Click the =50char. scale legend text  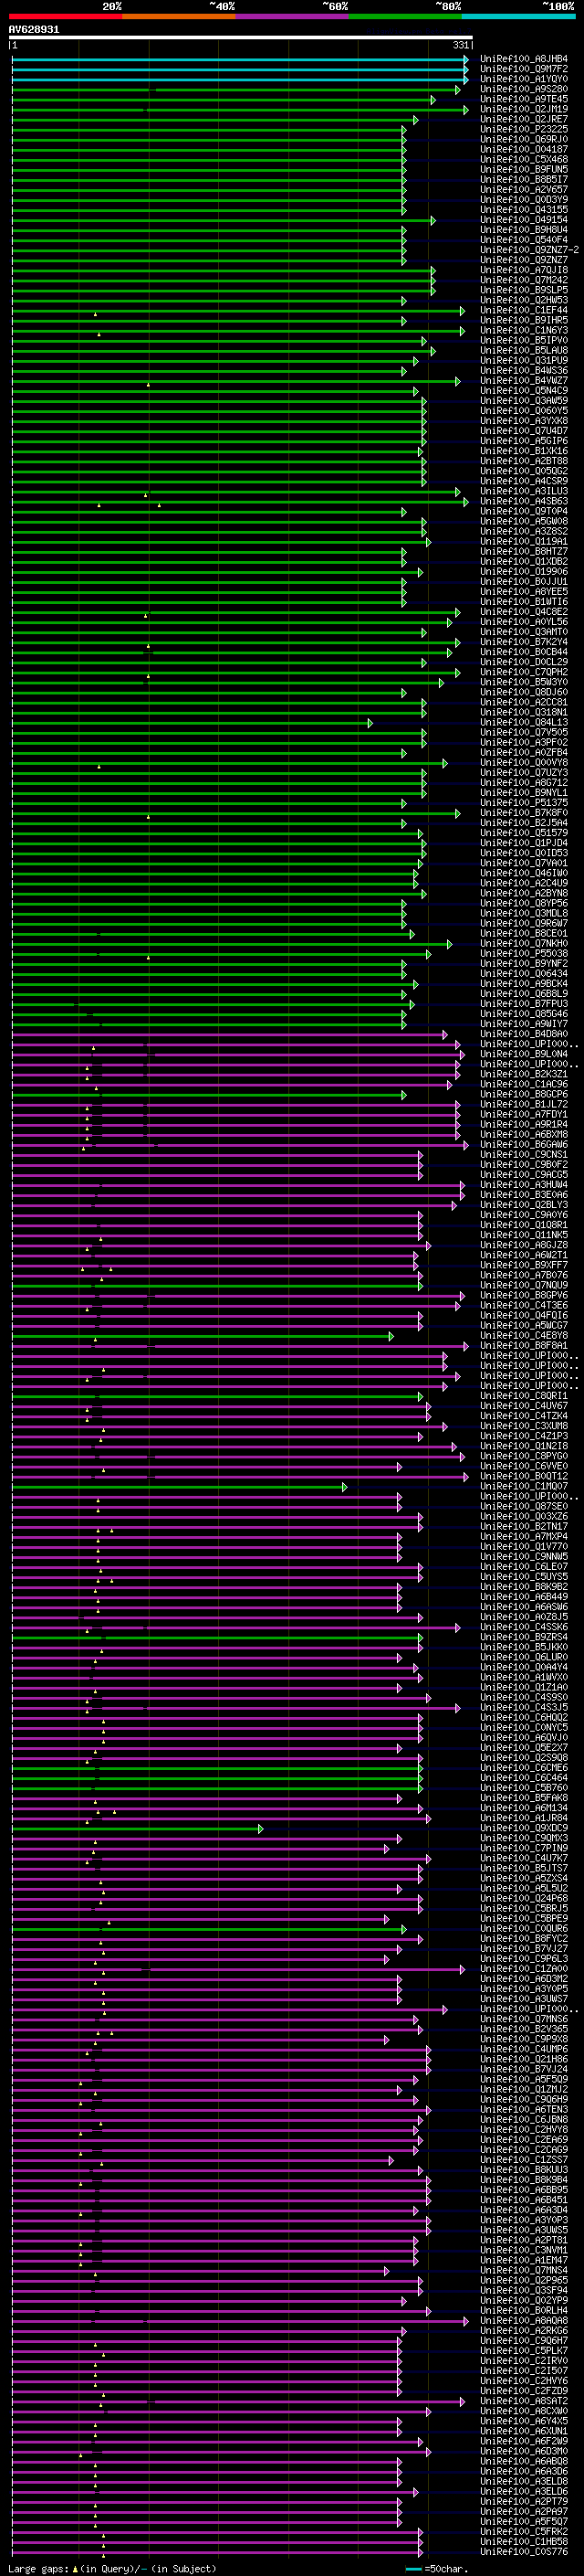point(446,2569)
